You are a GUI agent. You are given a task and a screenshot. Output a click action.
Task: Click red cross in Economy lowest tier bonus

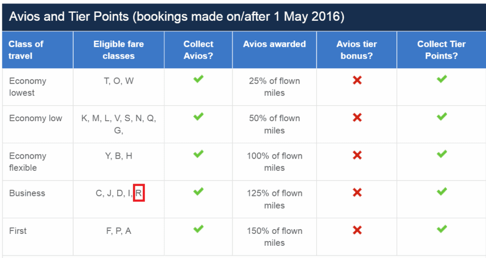[357, 80]
